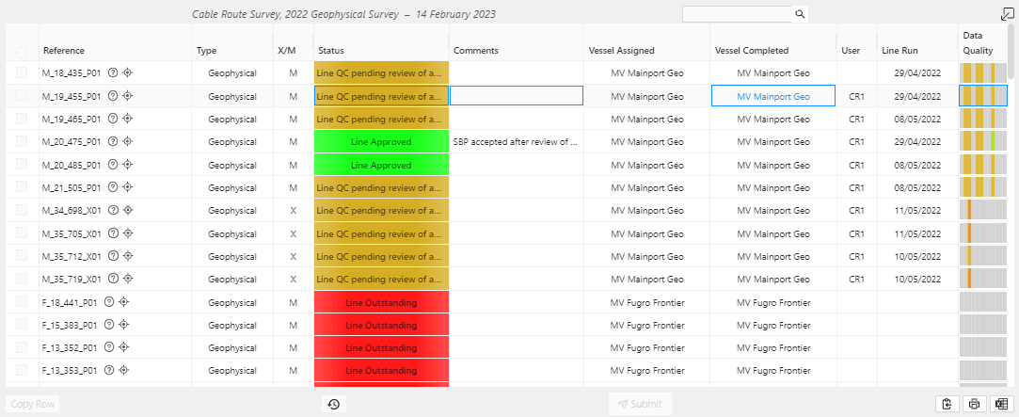The height and width of the screenshot is (417, 1019).
Task: Click the expand view icon at top right
Action: point(1006,13)
